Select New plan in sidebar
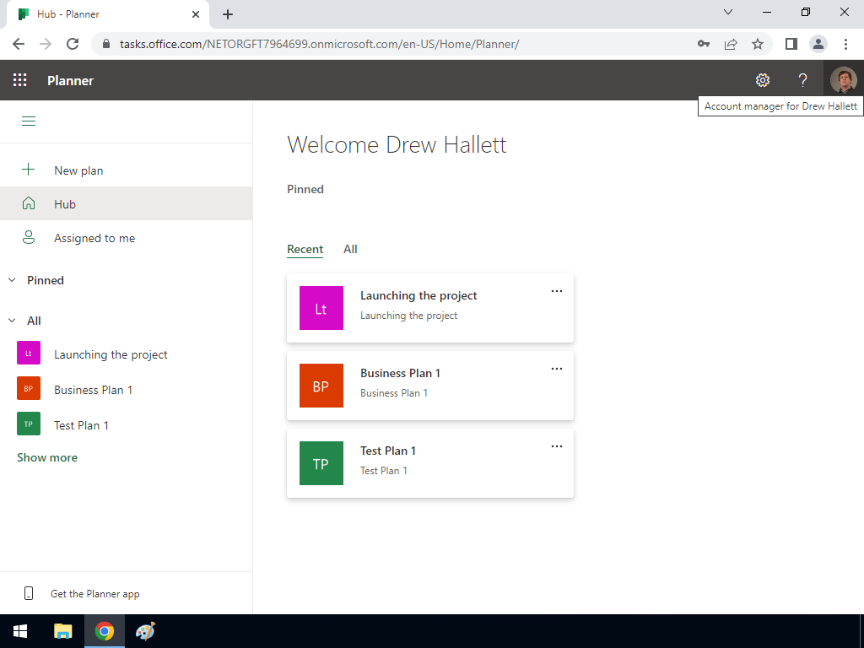 [x=127, y=170]
